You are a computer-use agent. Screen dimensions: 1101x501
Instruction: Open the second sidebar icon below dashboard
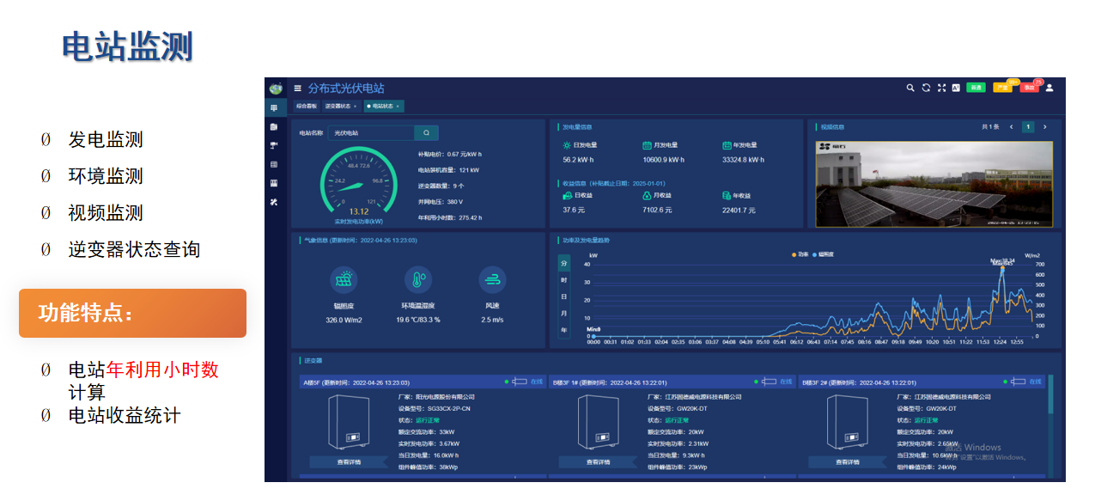pos(274,126)
